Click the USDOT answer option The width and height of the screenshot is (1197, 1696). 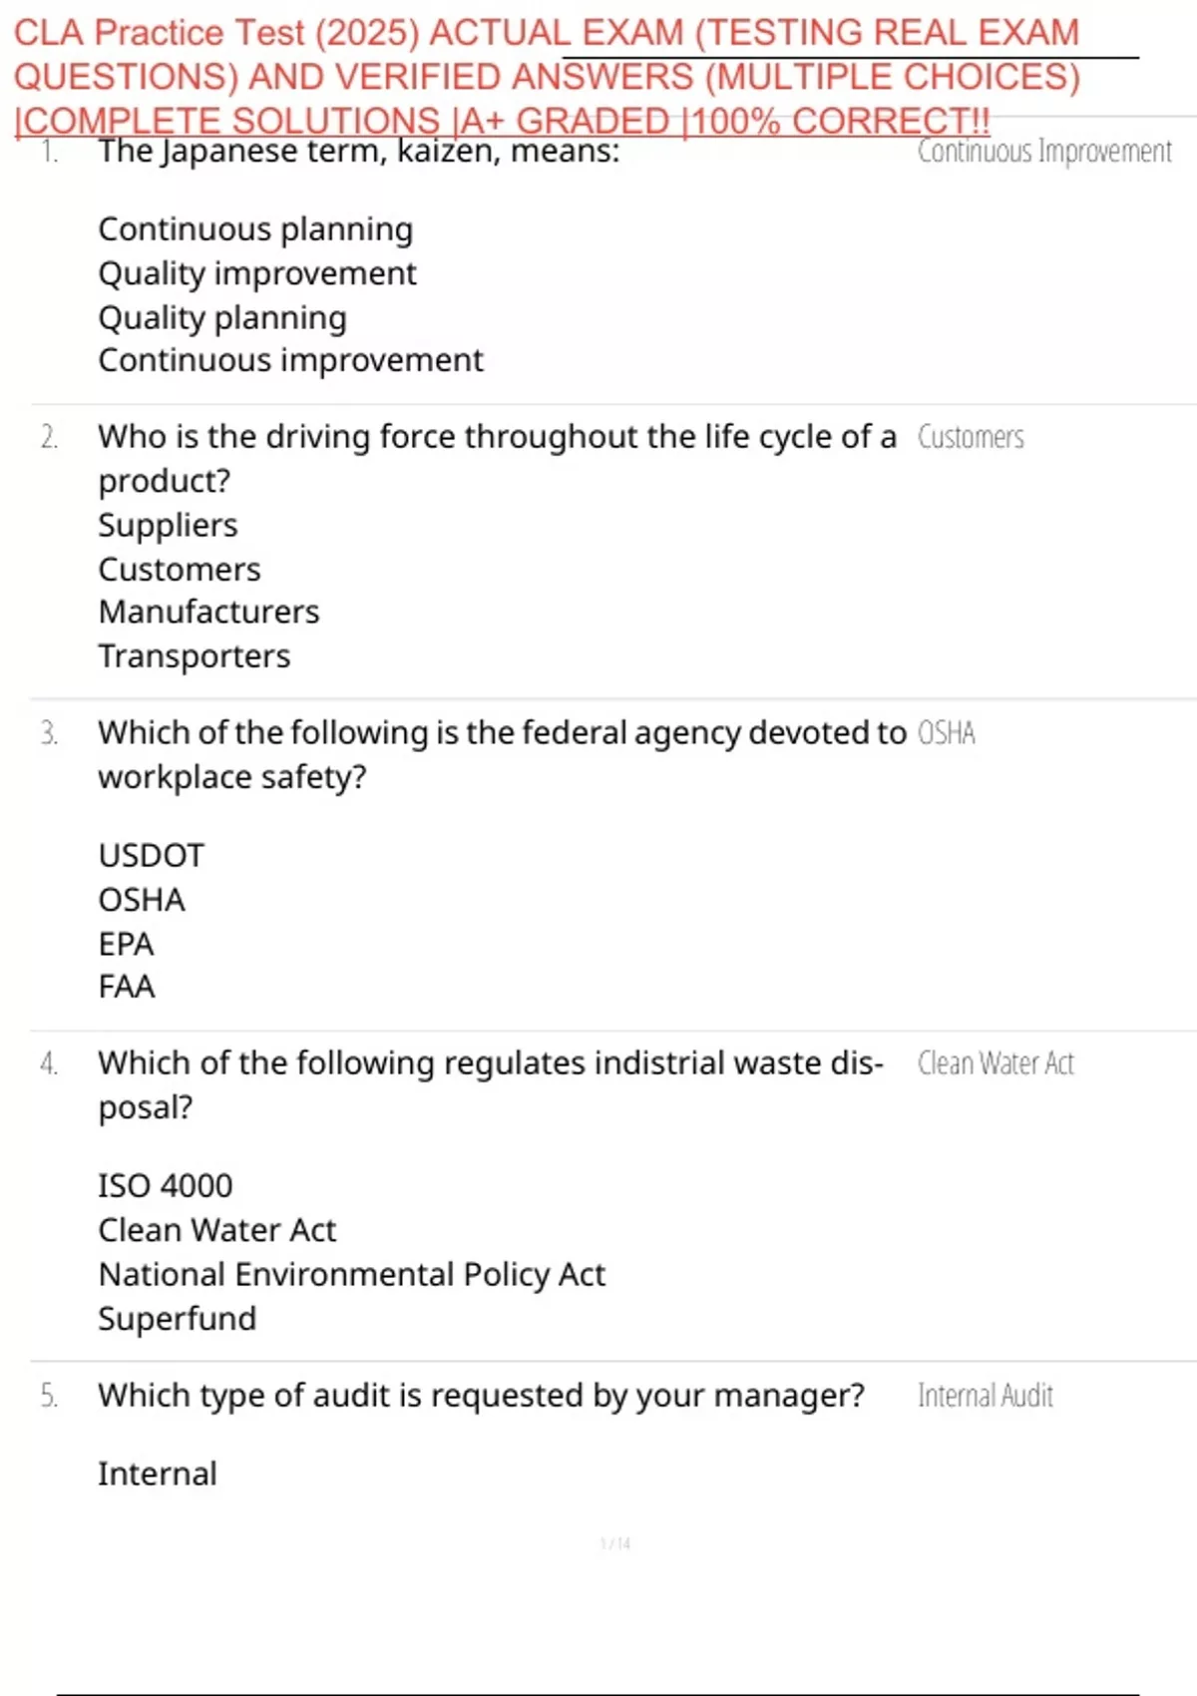151,856
